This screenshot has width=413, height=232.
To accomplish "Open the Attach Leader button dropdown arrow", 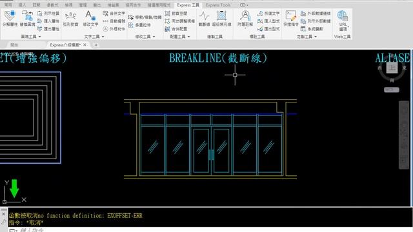I will (245, 28).
